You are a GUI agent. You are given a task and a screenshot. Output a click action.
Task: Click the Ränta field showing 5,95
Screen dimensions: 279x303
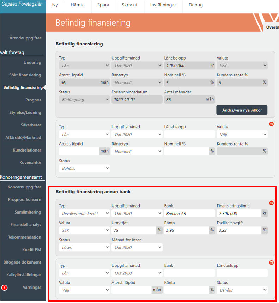[187, 230]
